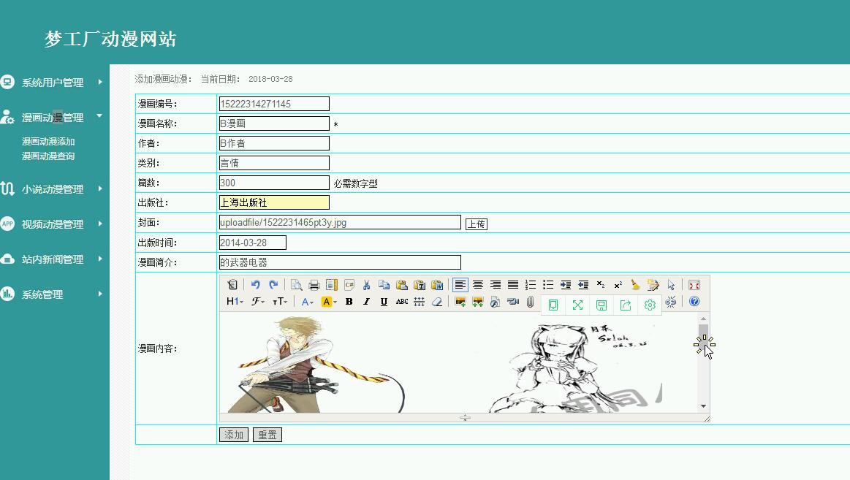
Task: Print the editor content
Action: [x=314, y=284]
